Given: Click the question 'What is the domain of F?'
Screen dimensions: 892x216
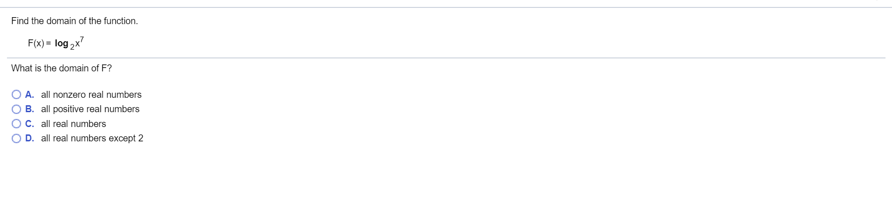Looking at the screenshot, I should click(x=61, y=68).
